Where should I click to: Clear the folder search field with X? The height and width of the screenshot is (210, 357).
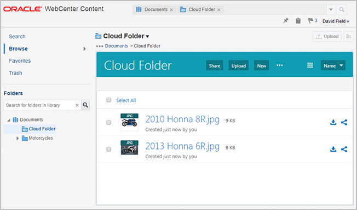(77, 105)
